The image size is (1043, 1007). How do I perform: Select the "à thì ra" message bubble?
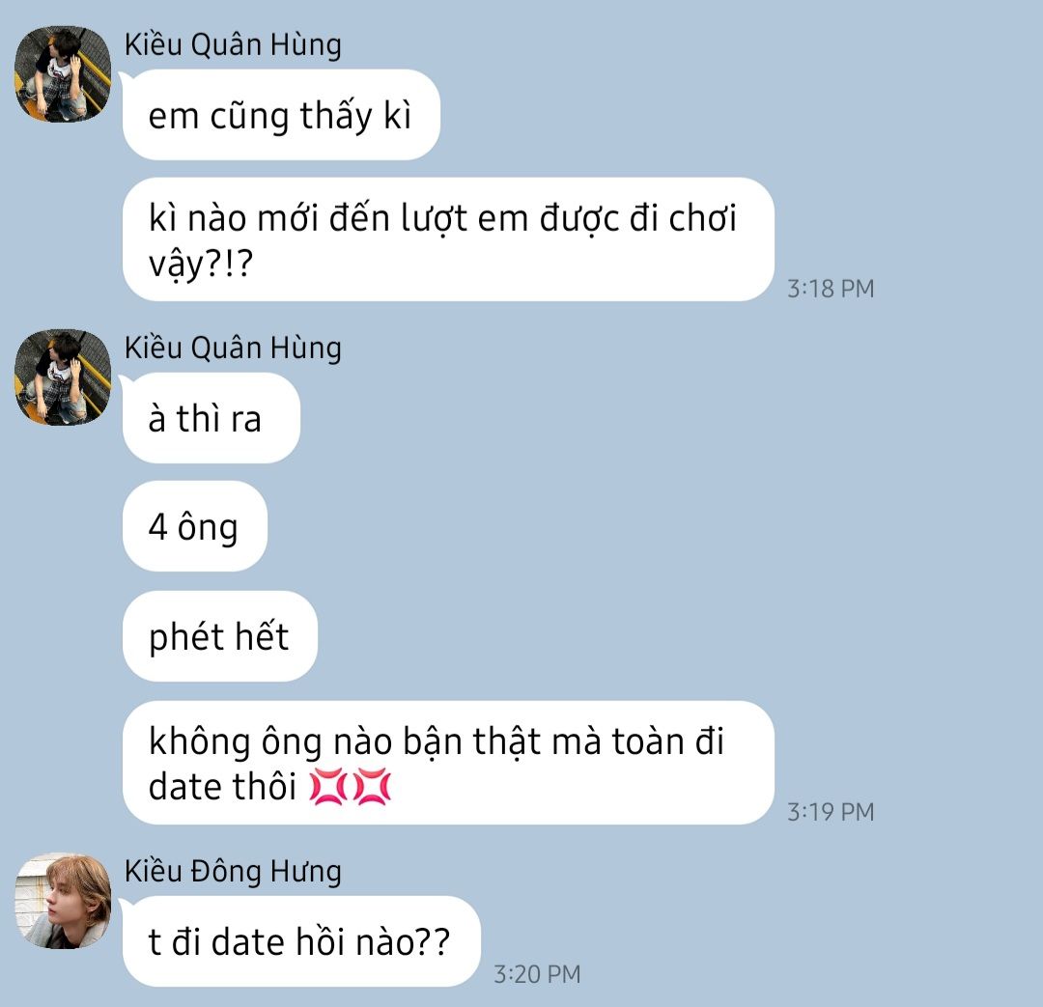tap(211, 418)
